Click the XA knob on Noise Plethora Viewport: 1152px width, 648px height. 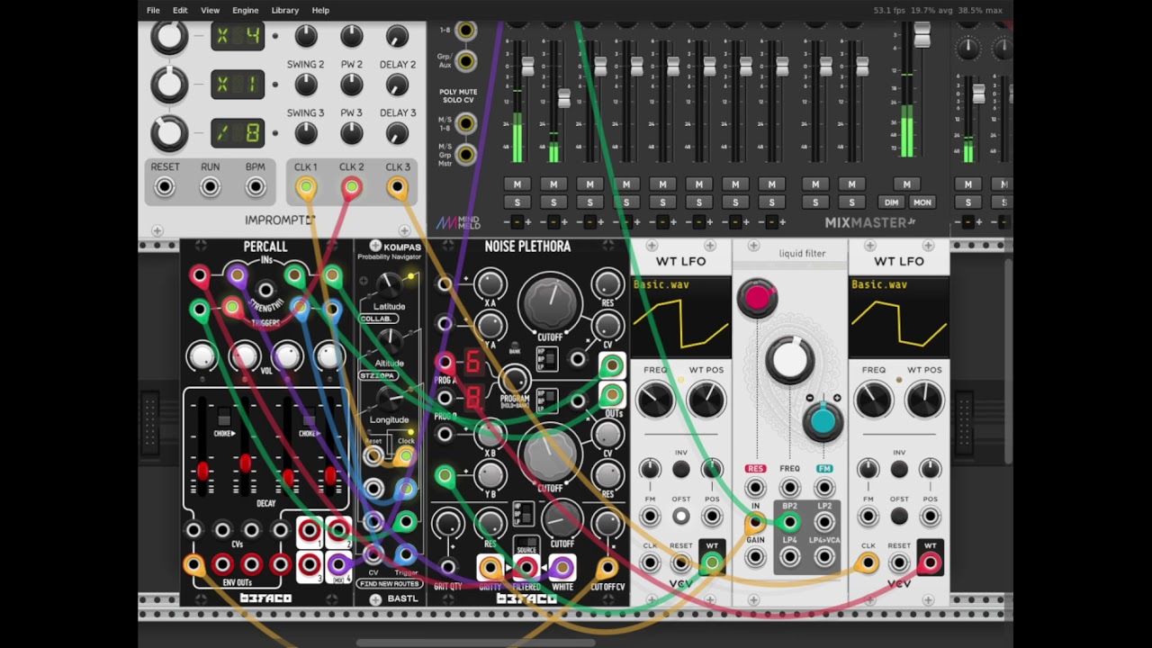tap(490, 286)
